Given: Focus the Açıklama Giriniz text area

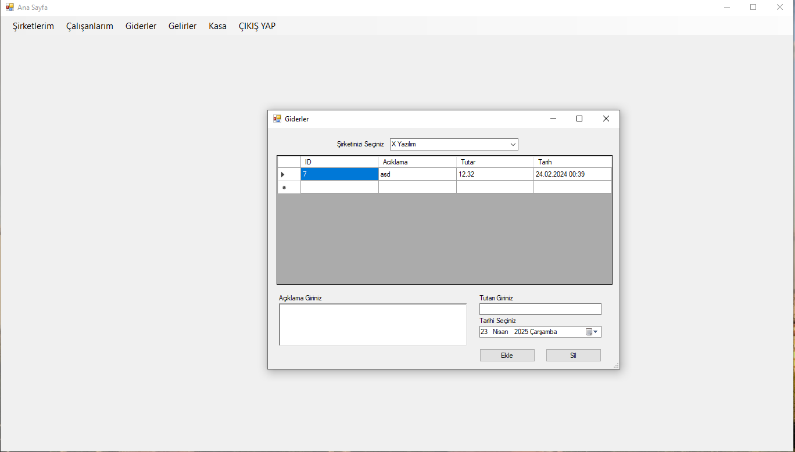Looking at the screenshot, I should [373, 324].
